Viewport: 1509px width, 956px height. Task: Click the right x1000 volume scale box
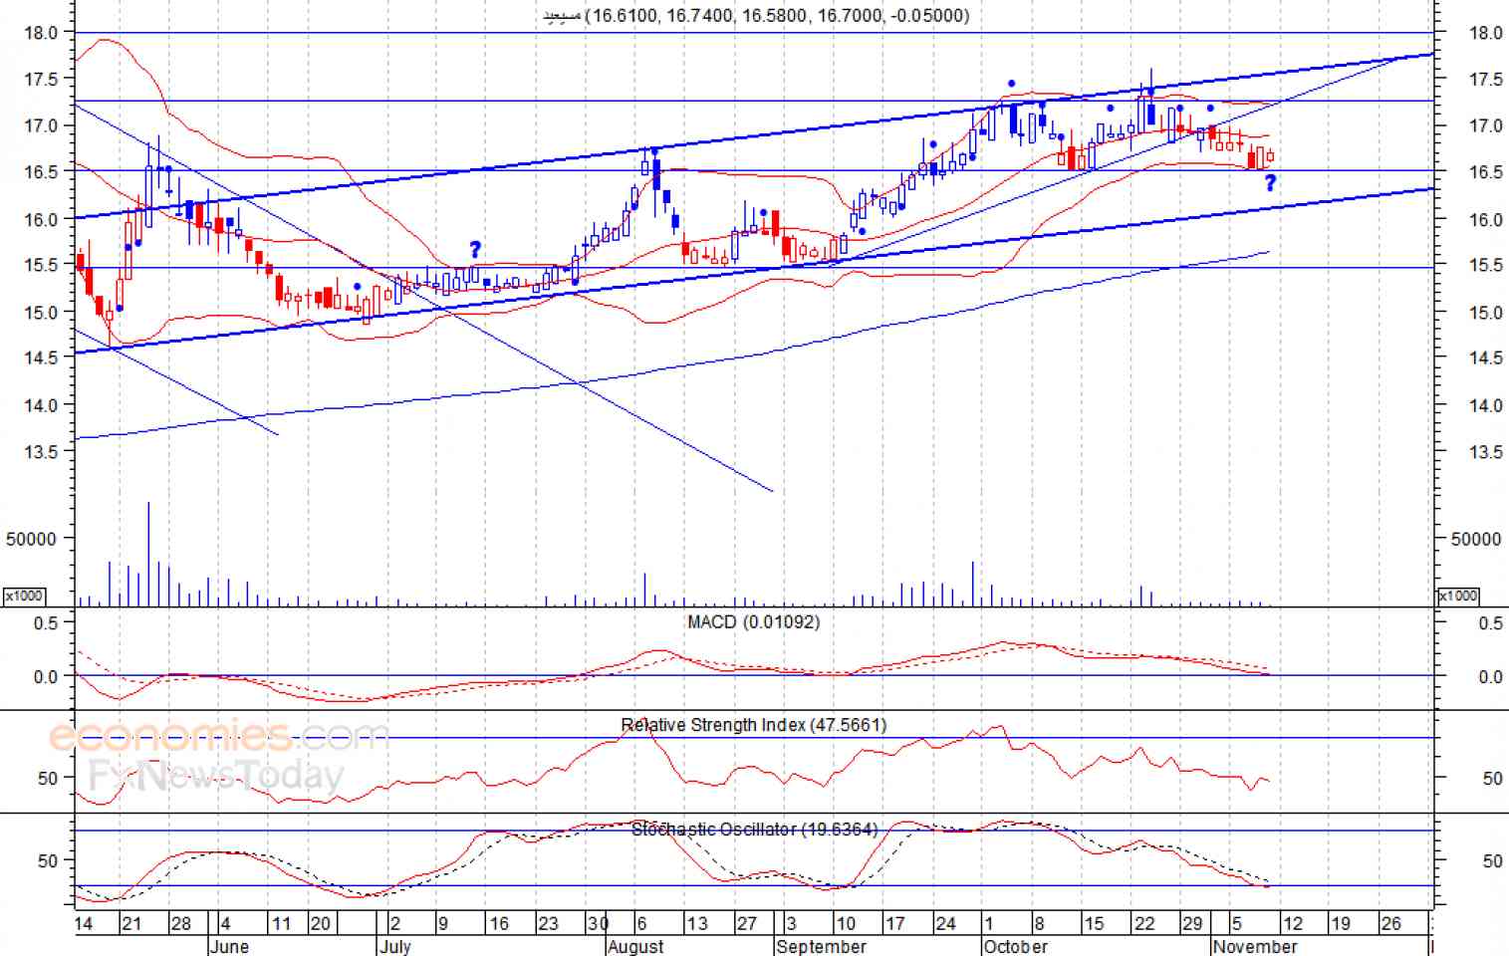point(1458,596)
